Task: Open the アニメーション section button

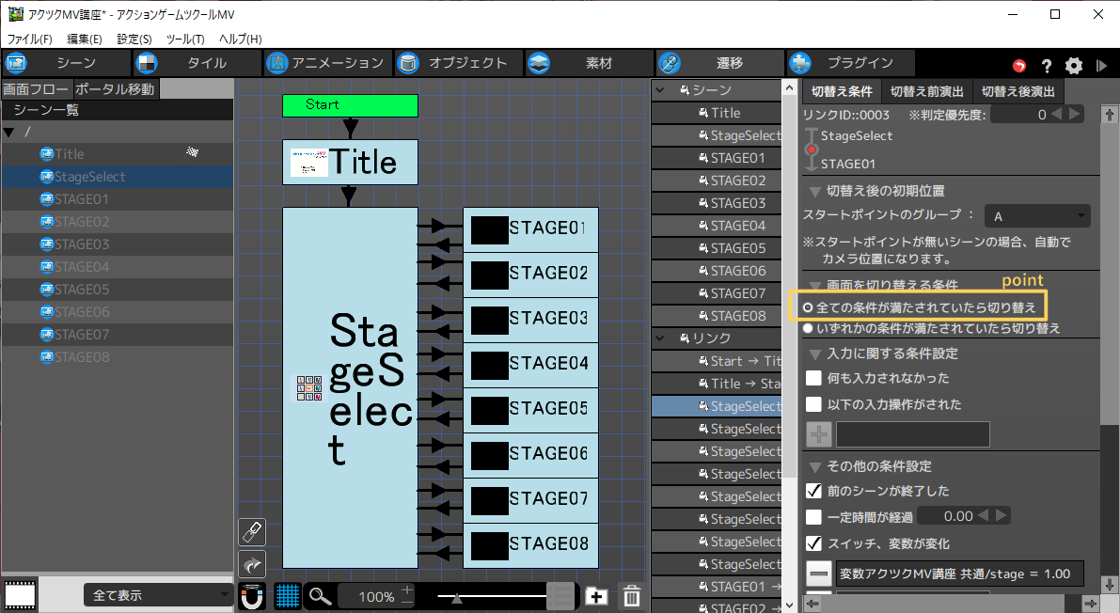Action: click(327, 63)
